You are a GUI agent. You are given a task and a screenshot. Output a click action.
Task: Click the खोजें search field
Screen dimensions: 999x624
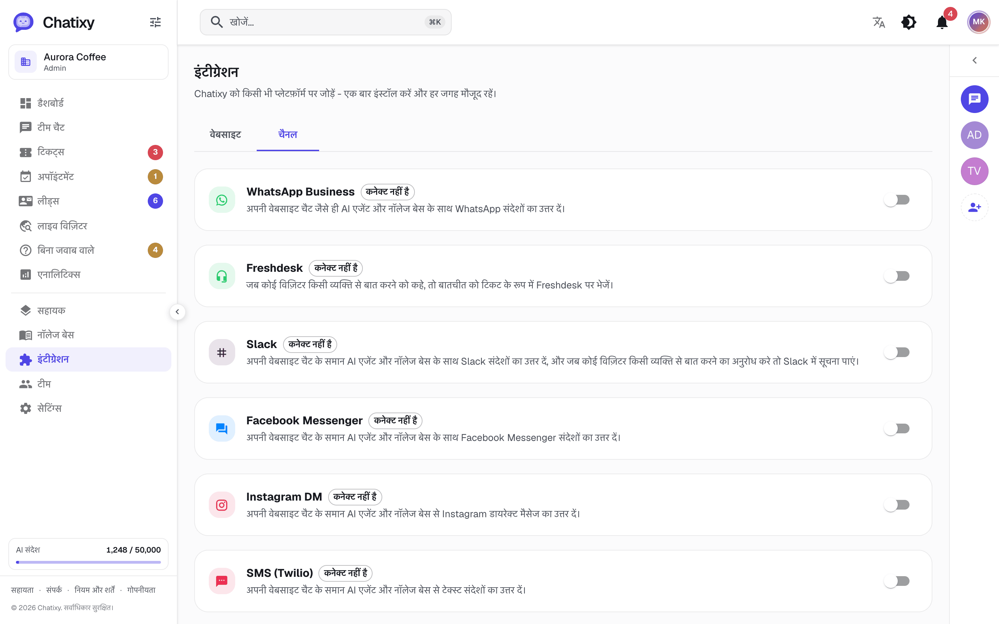(325, 22)
